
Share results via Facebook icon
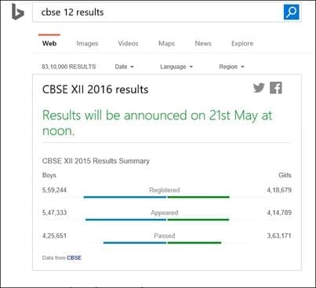(276, 88)
